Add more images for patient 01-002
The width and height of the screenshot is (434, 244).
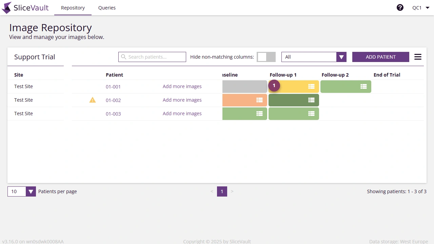(182, 100)
